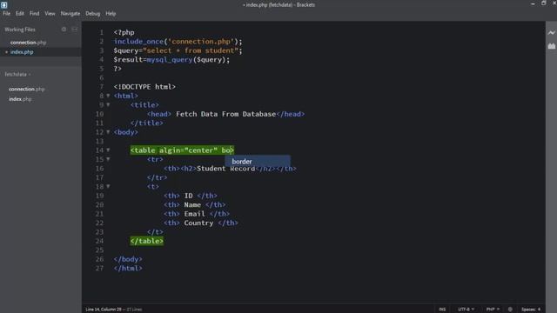This screenshot has width=557, height=313.
Task: Toggle INS insert/overwrite mode indicator
Action: click(442, 310)
